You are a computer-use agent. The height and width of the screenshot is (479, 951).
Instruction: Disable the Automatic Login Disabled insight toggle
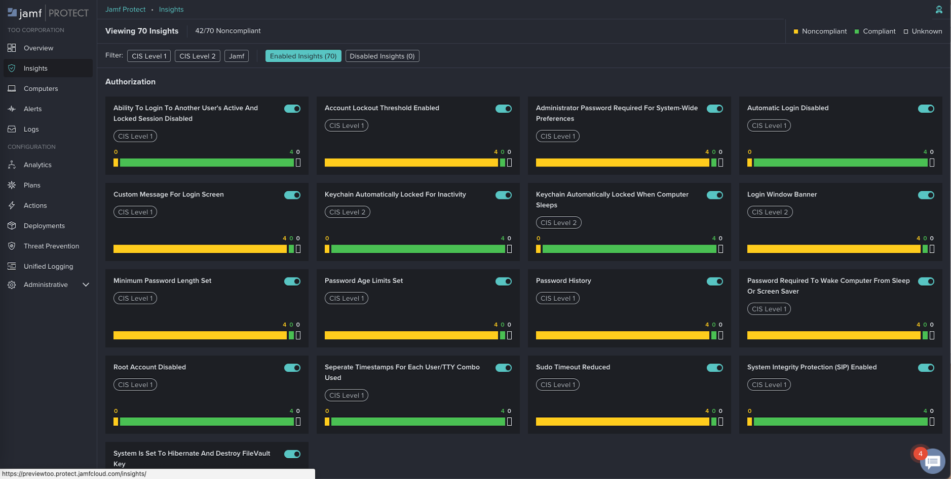(926, 109)
